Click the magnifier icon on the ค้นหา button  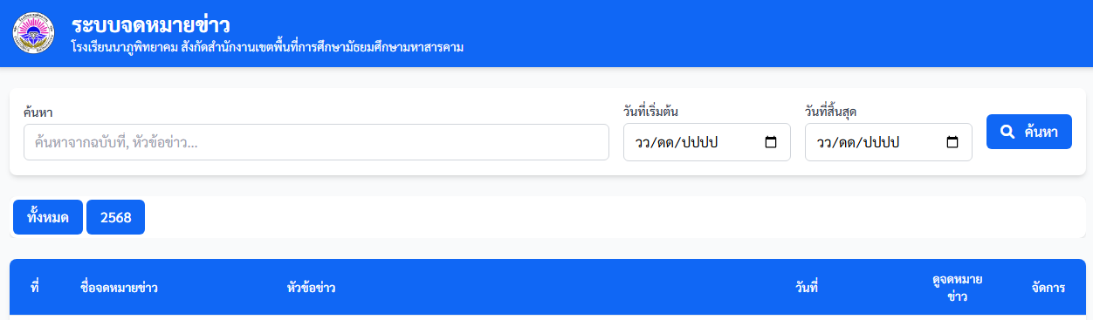click(1007, 132)
